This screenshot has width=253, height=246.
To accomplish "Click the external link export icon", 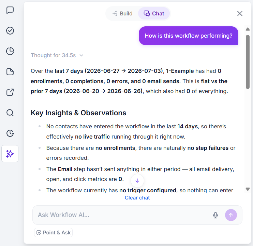I will point(10,92).
